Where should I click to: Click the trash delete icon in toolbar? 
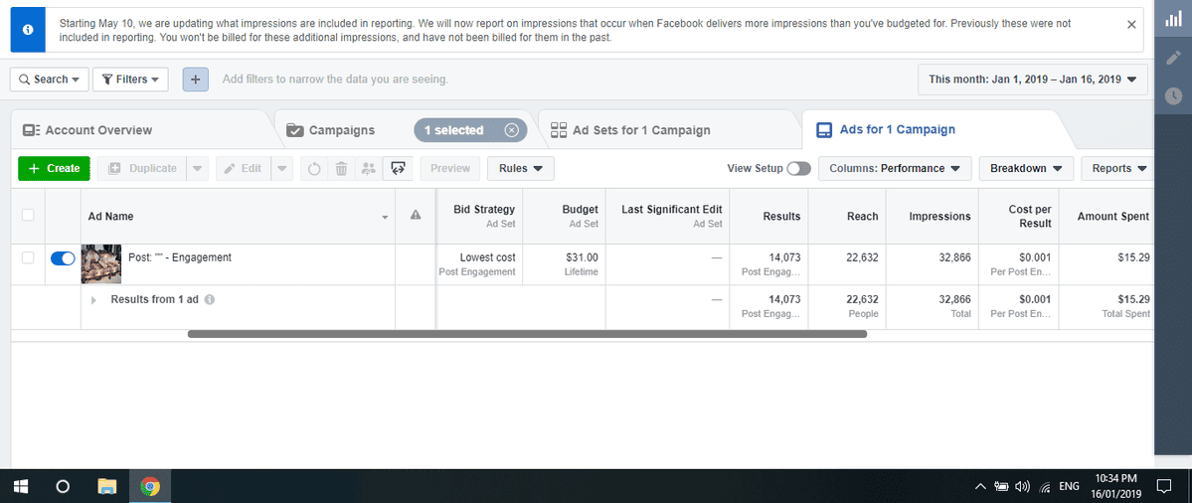(x=341, y=169)
